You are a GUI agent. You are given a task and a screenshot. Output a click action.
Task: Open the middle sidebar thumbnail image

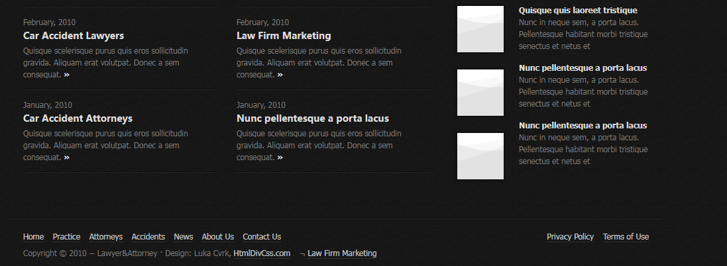(480, 93)
